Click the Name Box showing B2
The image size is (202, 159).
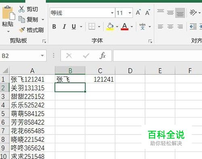click(20, 56)
